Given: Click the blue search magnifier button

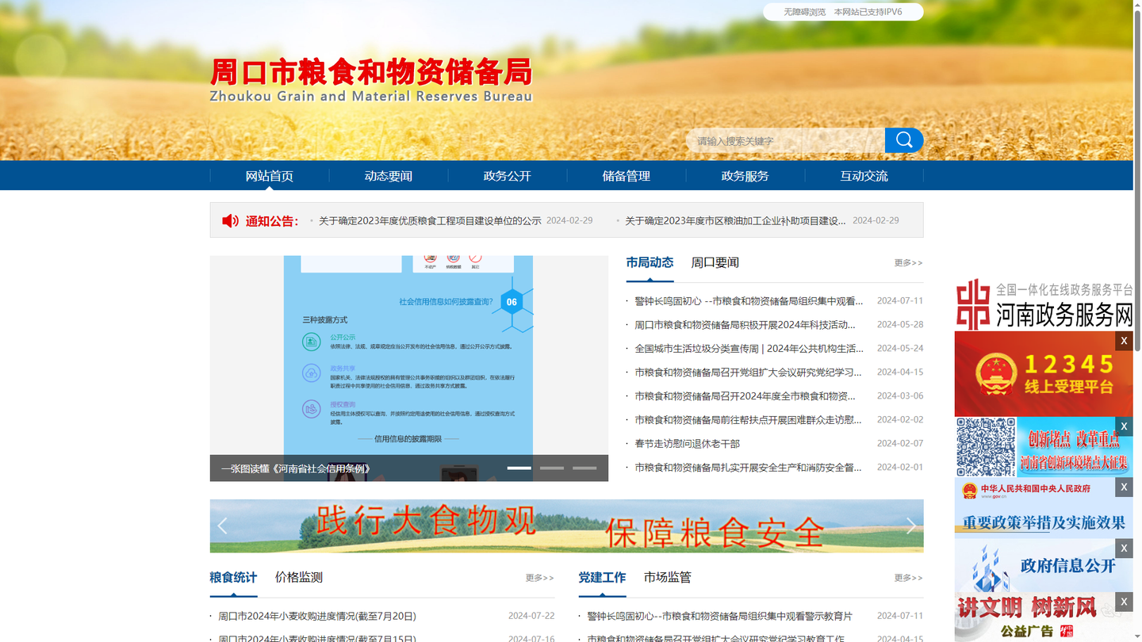Looking at the screenshot, I should point(904,140).
